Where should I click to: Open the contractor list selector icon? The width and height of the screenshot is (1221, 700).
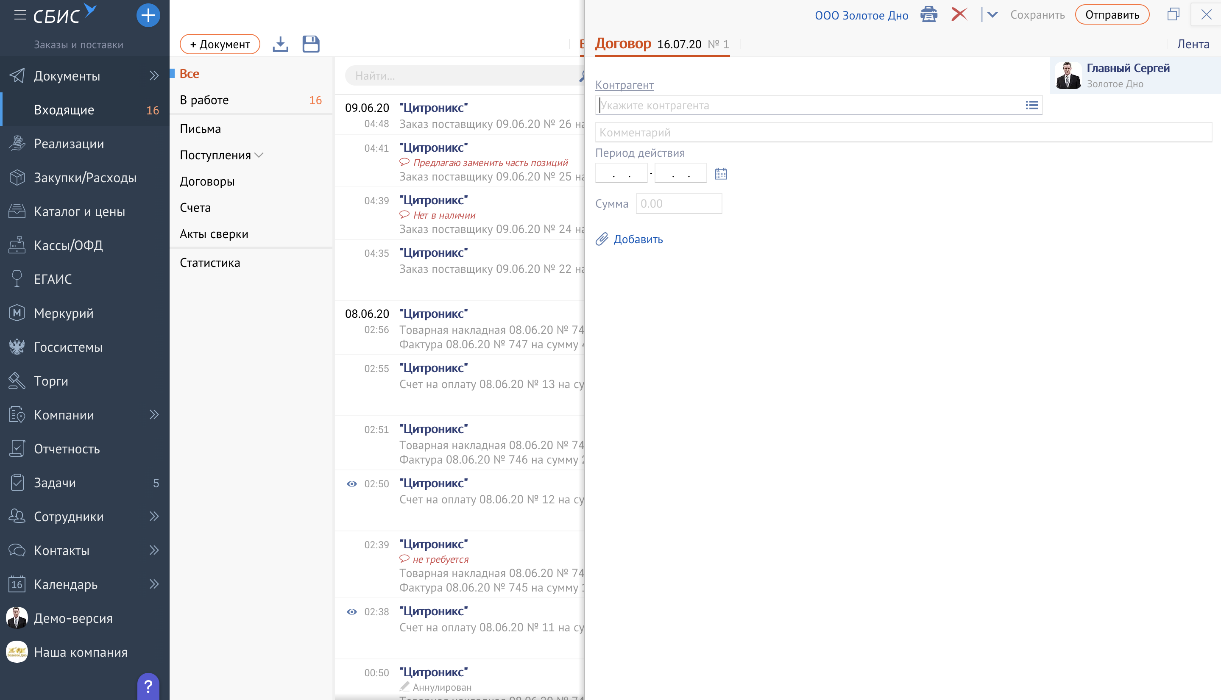[1031, 105]
